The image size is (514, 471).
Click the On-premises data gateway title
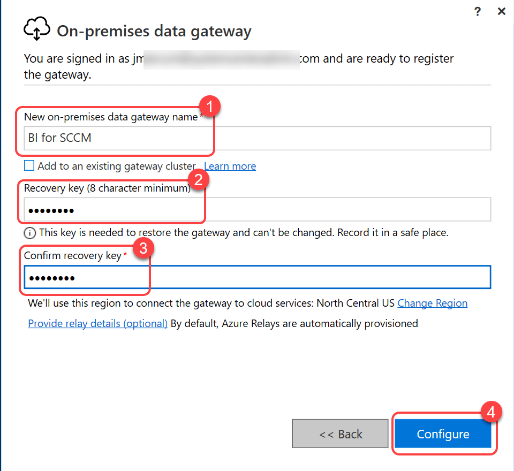click(x=154, y=31)
